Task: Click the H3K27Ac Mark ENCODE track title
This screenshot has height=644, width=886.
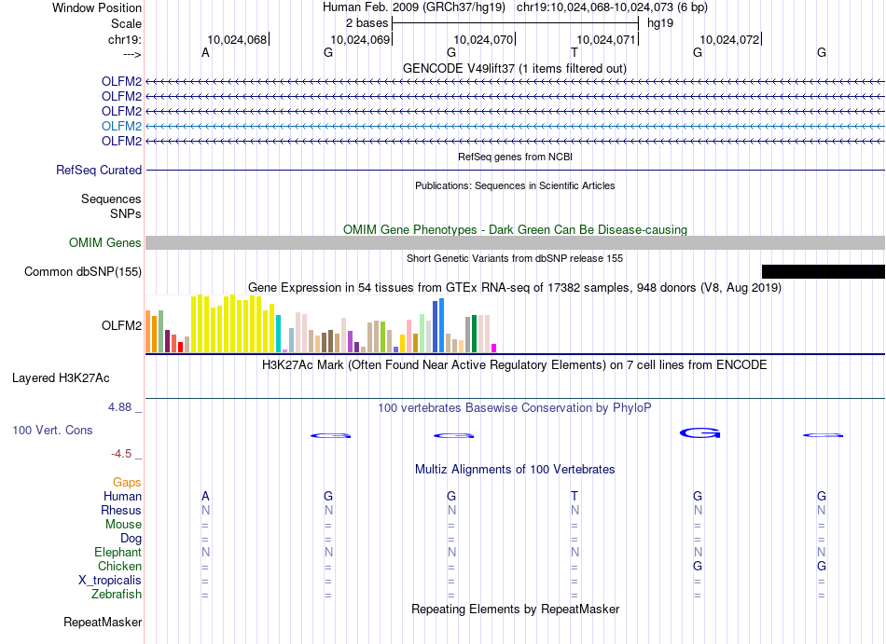Action: (x=515, y=364)
